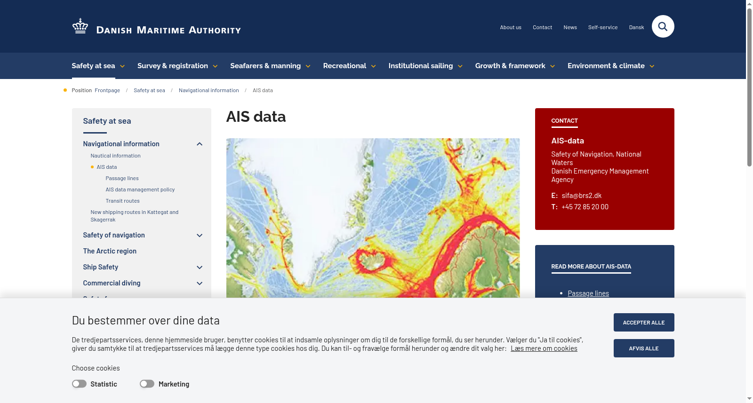
Task: Click the AFVIS ALLE button
Action: [x=644, y=348]
